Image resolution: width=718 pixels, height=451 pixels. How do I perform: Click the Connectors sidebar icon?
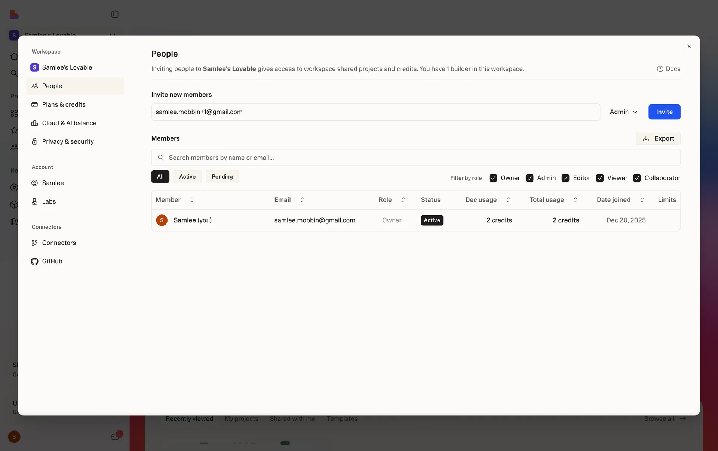(34, 243)
